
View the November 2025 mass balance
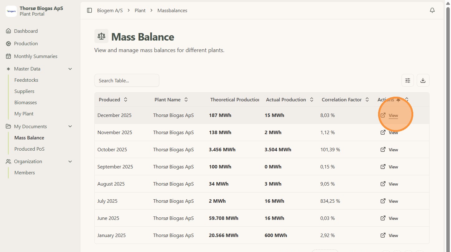(393, 133)
